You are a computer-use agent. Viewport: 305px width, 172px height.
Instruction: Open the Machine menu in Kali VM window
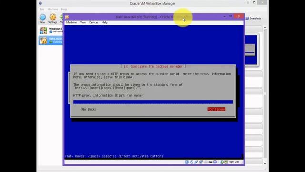coord(71,22)
